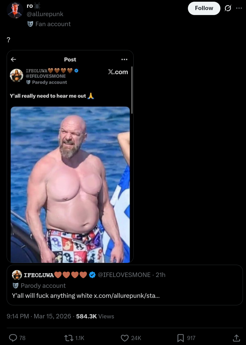The image size is (246, 345).
Task: Click IFEOLUWA's avatar in quoted post
Action: (x=17, y=275)
